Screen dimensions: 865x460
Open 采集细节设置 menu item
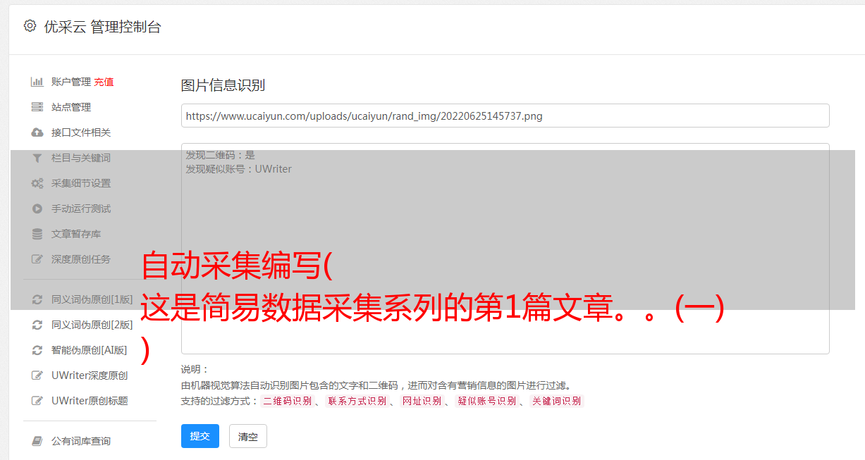coord(81,183)
